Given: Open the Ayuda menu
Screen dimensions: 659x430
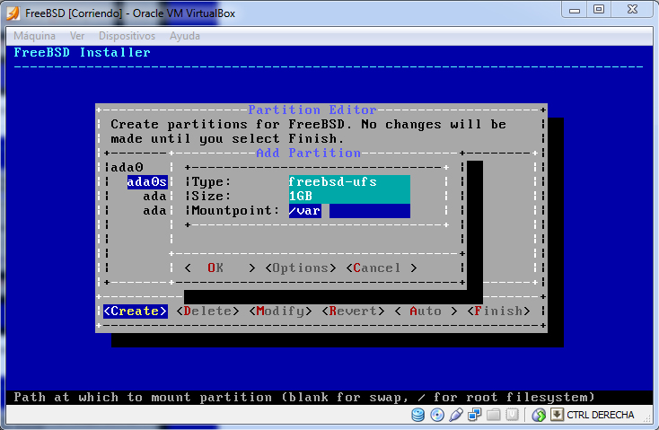Looking at the screenshot, I should [x=185, y=36].
